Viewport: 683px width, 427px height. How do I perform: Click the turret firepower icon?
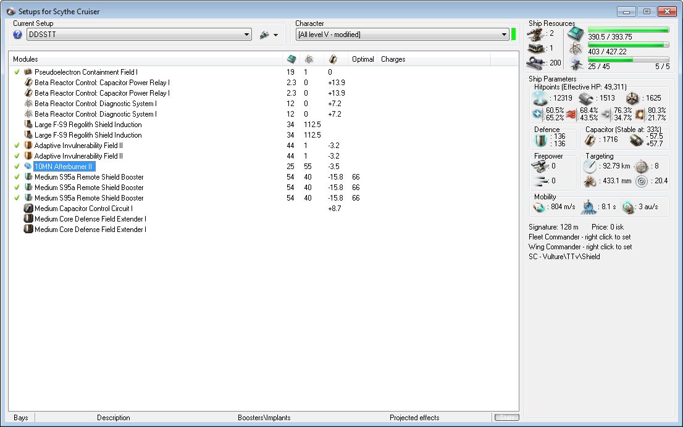tap(540, 166)
